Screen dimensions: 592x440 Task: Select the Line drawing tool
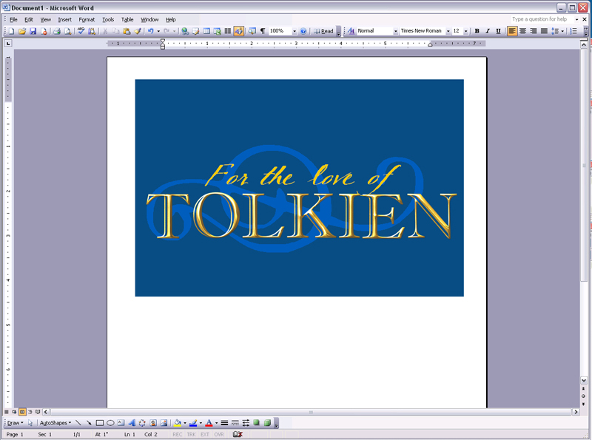point(78,423)
